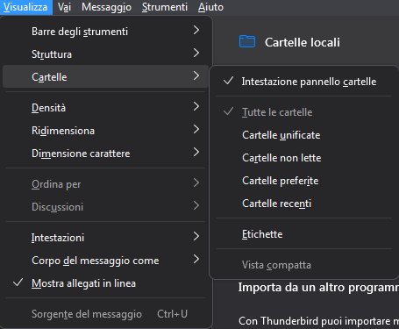Open the Visualizza menu
Viewport: 399px width, 329px height.
click(25, 7)
